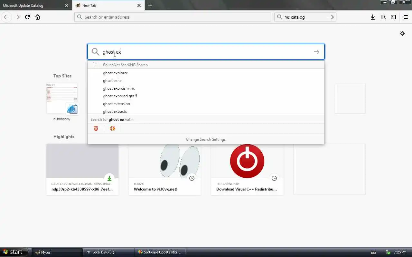Image resolution: width=412 pixels, height=257 pixels.
Task: Click the tray keyboard icon
Action: click(373, 253)
